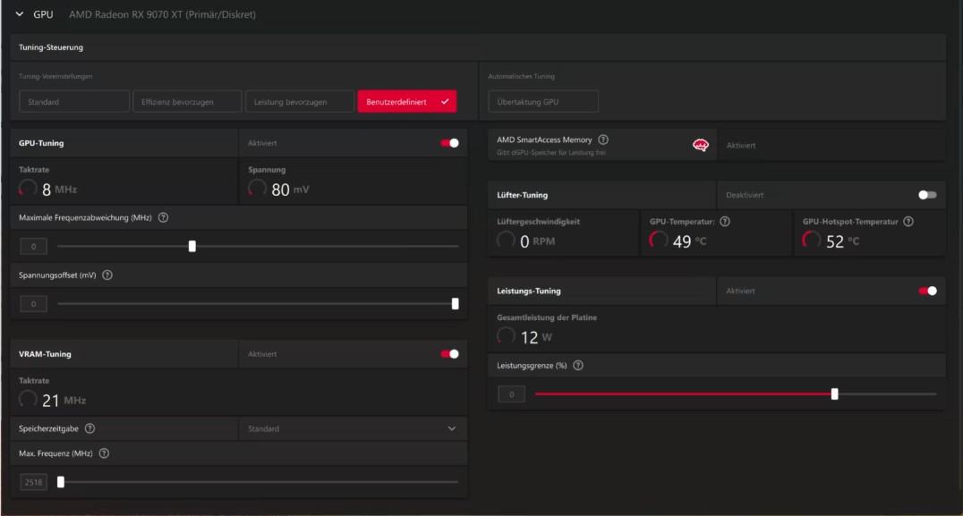This screenshot has width=963, height=516.
Task: Click the 21 MHz VRAM clock reading
Action: (64, 401)
